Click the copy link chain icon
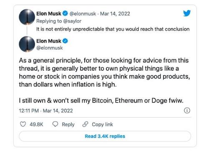 [85, 124]
